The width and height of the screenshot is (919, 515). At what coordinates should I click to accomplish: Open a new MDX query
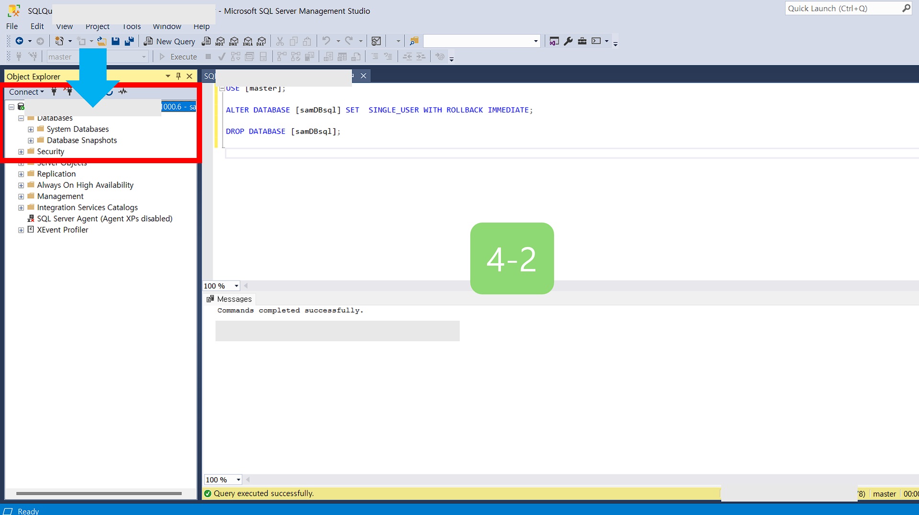coord(220,41)
